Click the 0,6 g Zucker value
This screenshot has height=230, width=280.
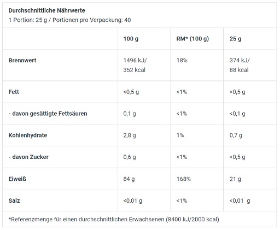tap(130, 157)
